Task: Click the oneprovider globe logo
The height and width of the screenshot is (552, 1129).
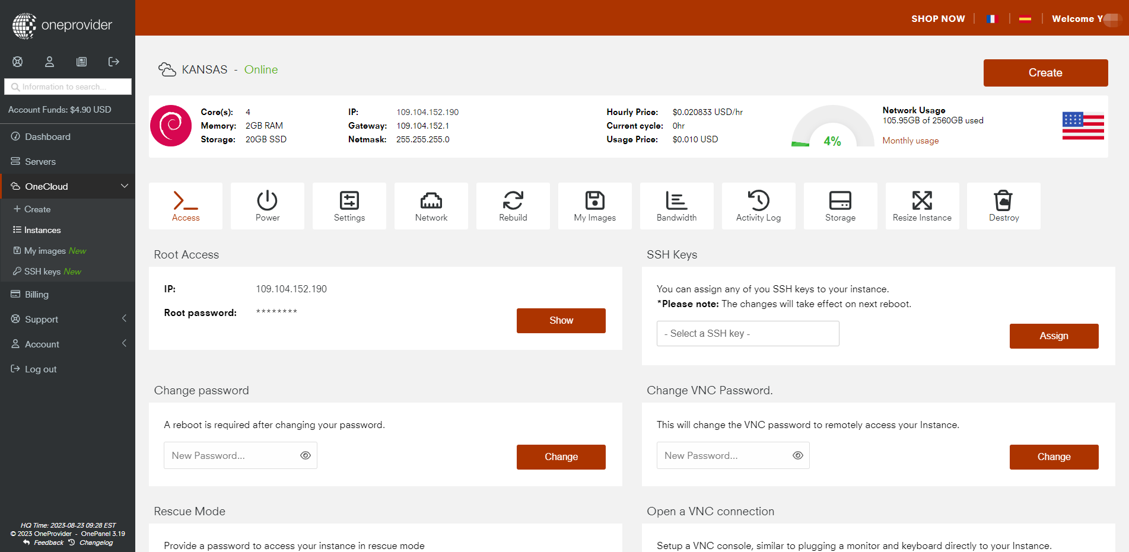Action: coord(24,25)
